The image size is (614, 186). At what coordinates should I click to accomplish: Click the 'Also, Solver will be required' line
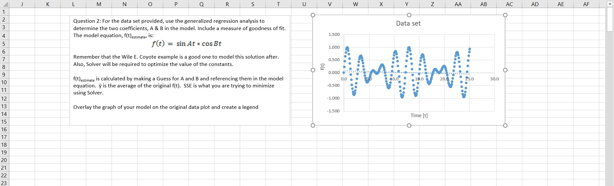(x=153, y=64)
